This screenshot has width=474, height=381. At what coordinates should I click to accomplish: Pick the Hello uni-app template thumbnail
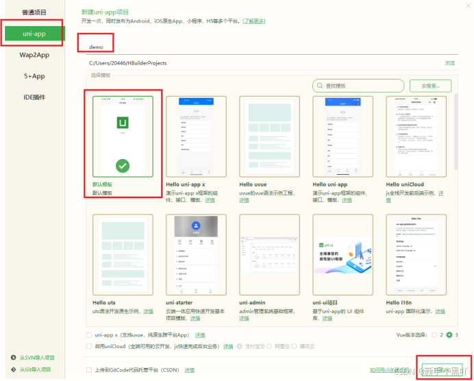342,136
